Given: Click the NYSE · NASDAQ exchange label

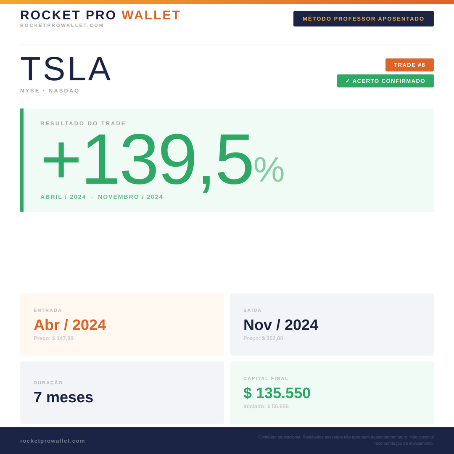Looking at the screenshot, I should pyautogui.click(x=50, y=91).
